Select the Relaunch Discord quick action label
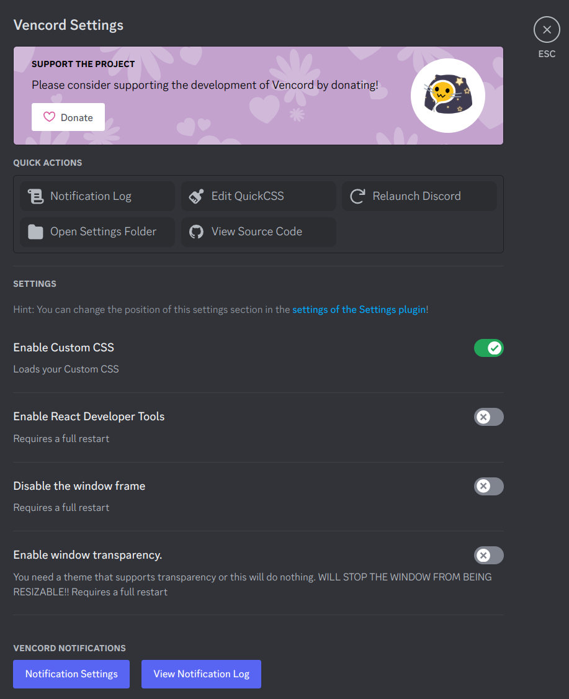This screenshot has width=569, height=699. tap(416, 196)
